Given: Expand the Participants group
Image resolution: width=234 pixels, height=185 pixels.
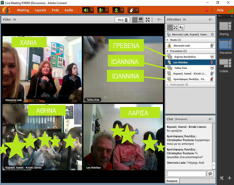Looking at the screenshot, I should click(168, 85).
